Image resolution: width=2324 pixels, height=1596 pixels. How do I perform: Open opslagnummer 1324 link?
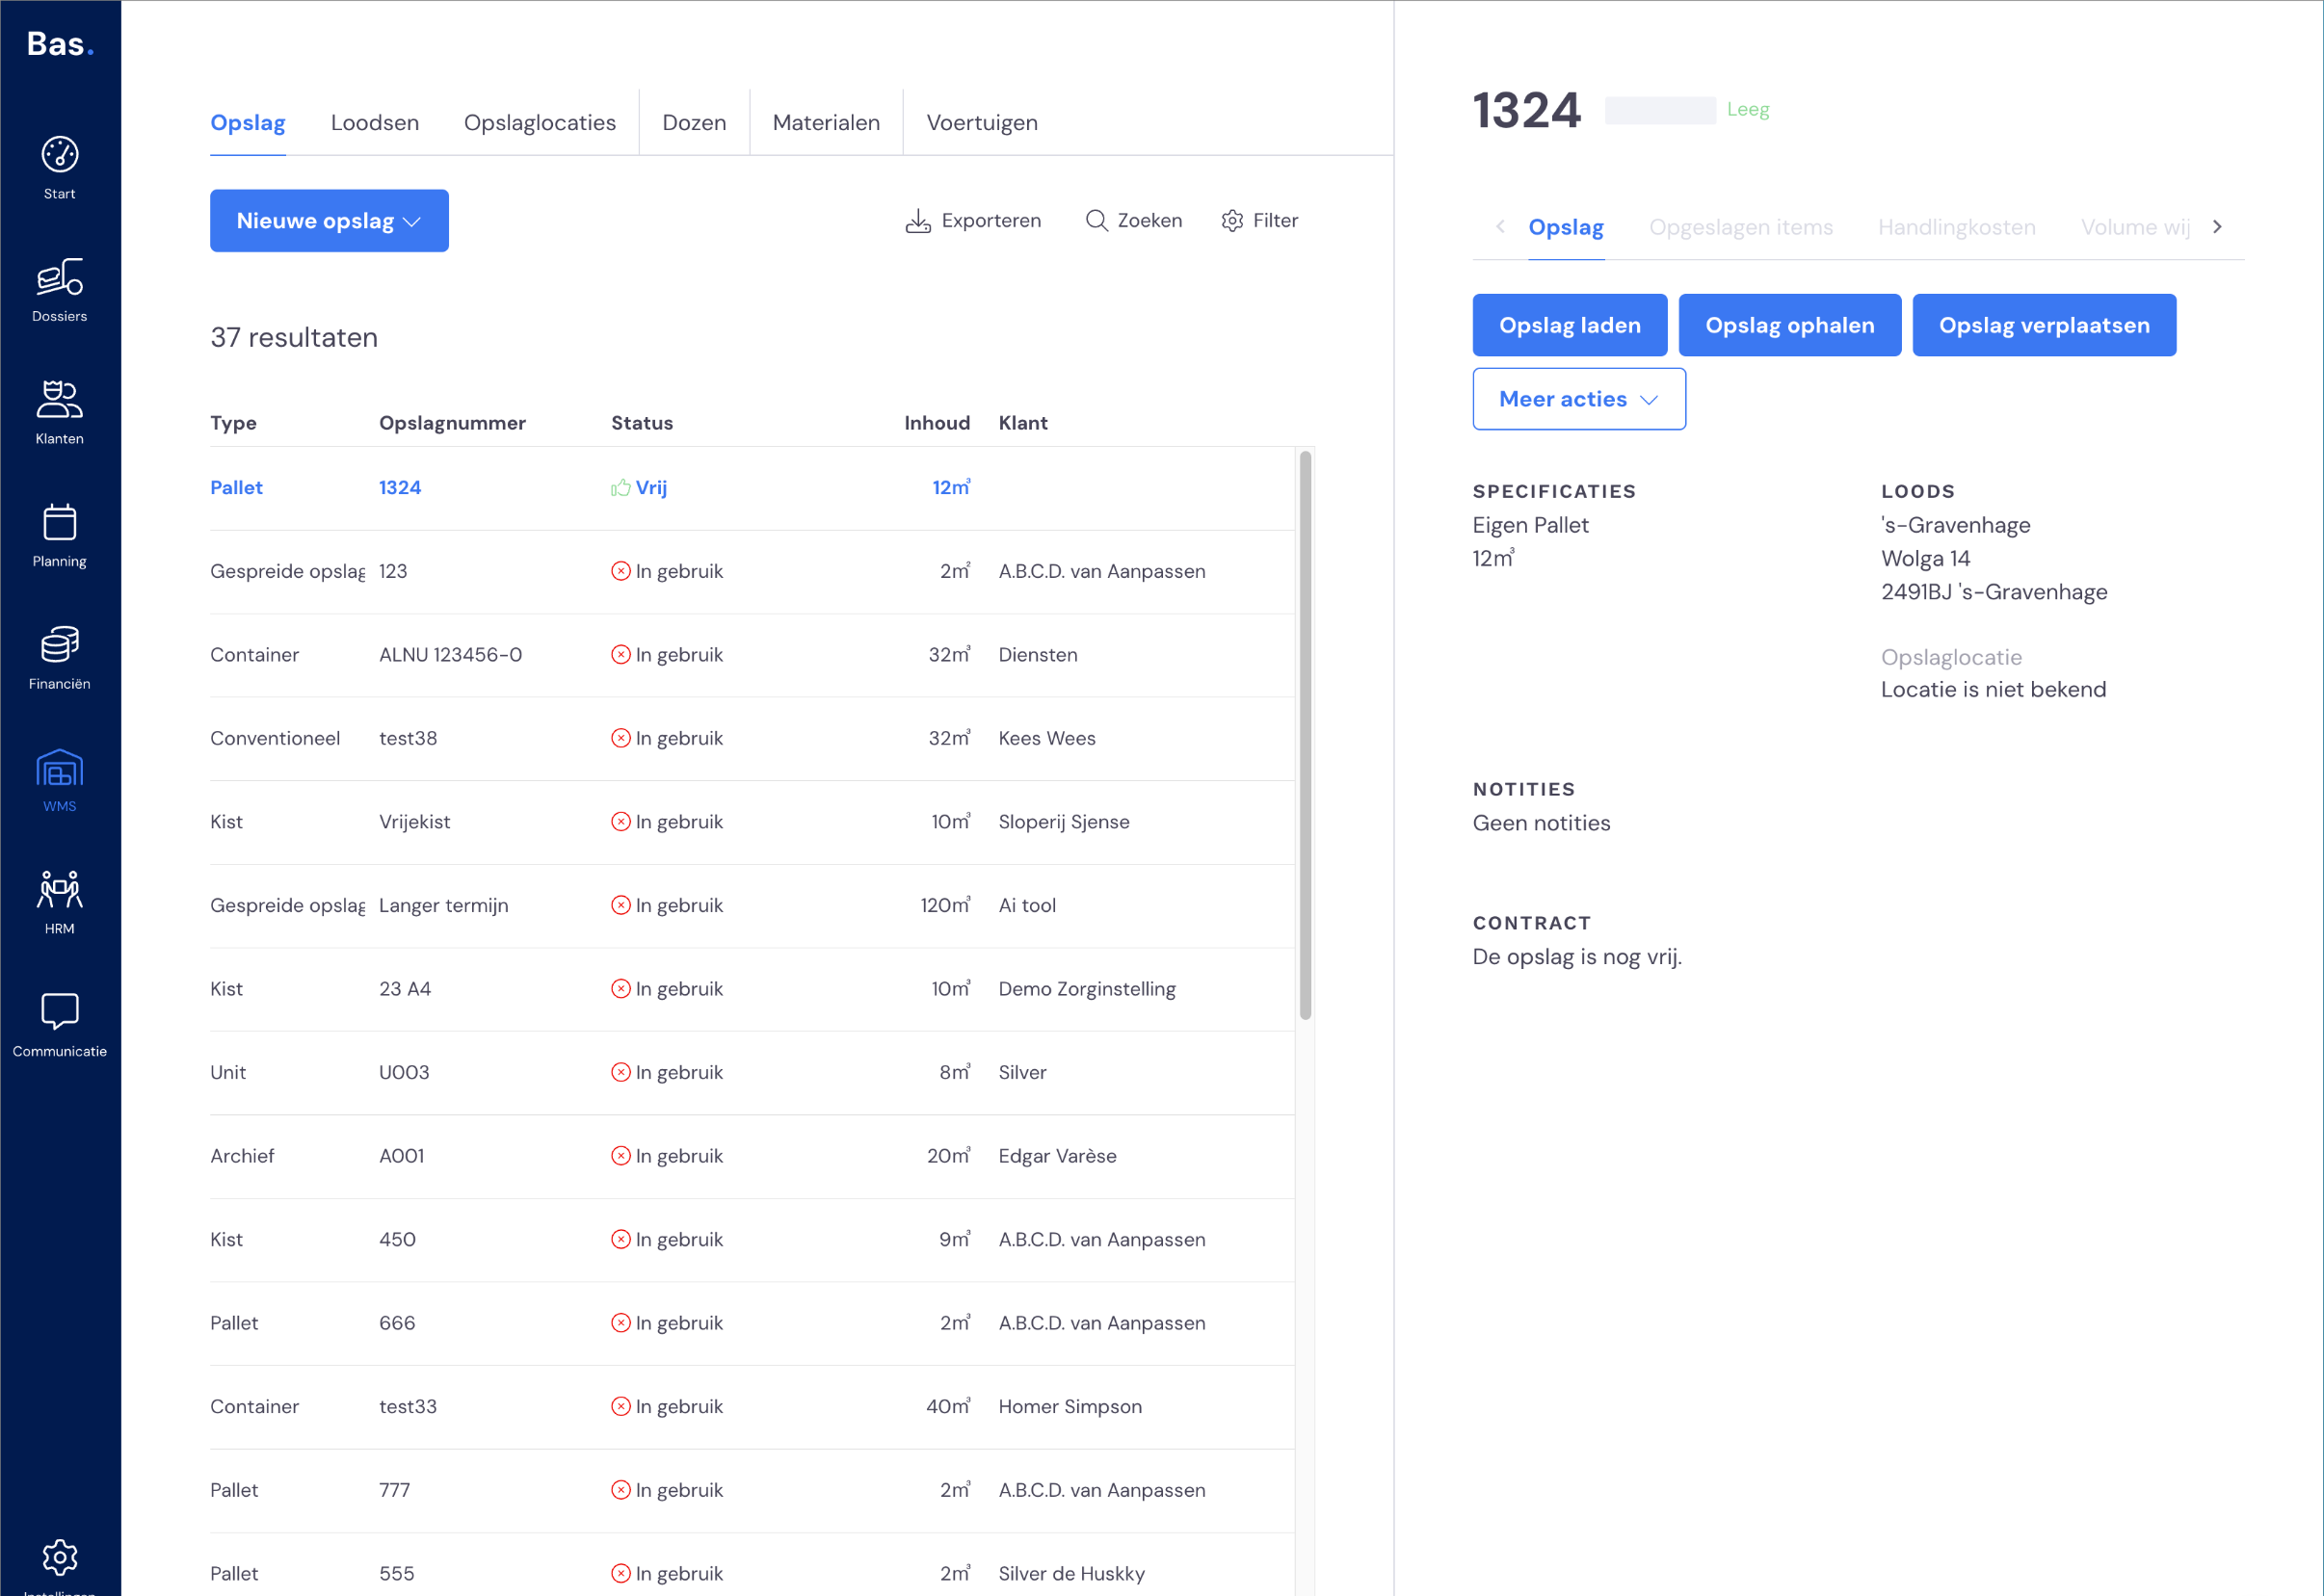[x=400, y=488]
